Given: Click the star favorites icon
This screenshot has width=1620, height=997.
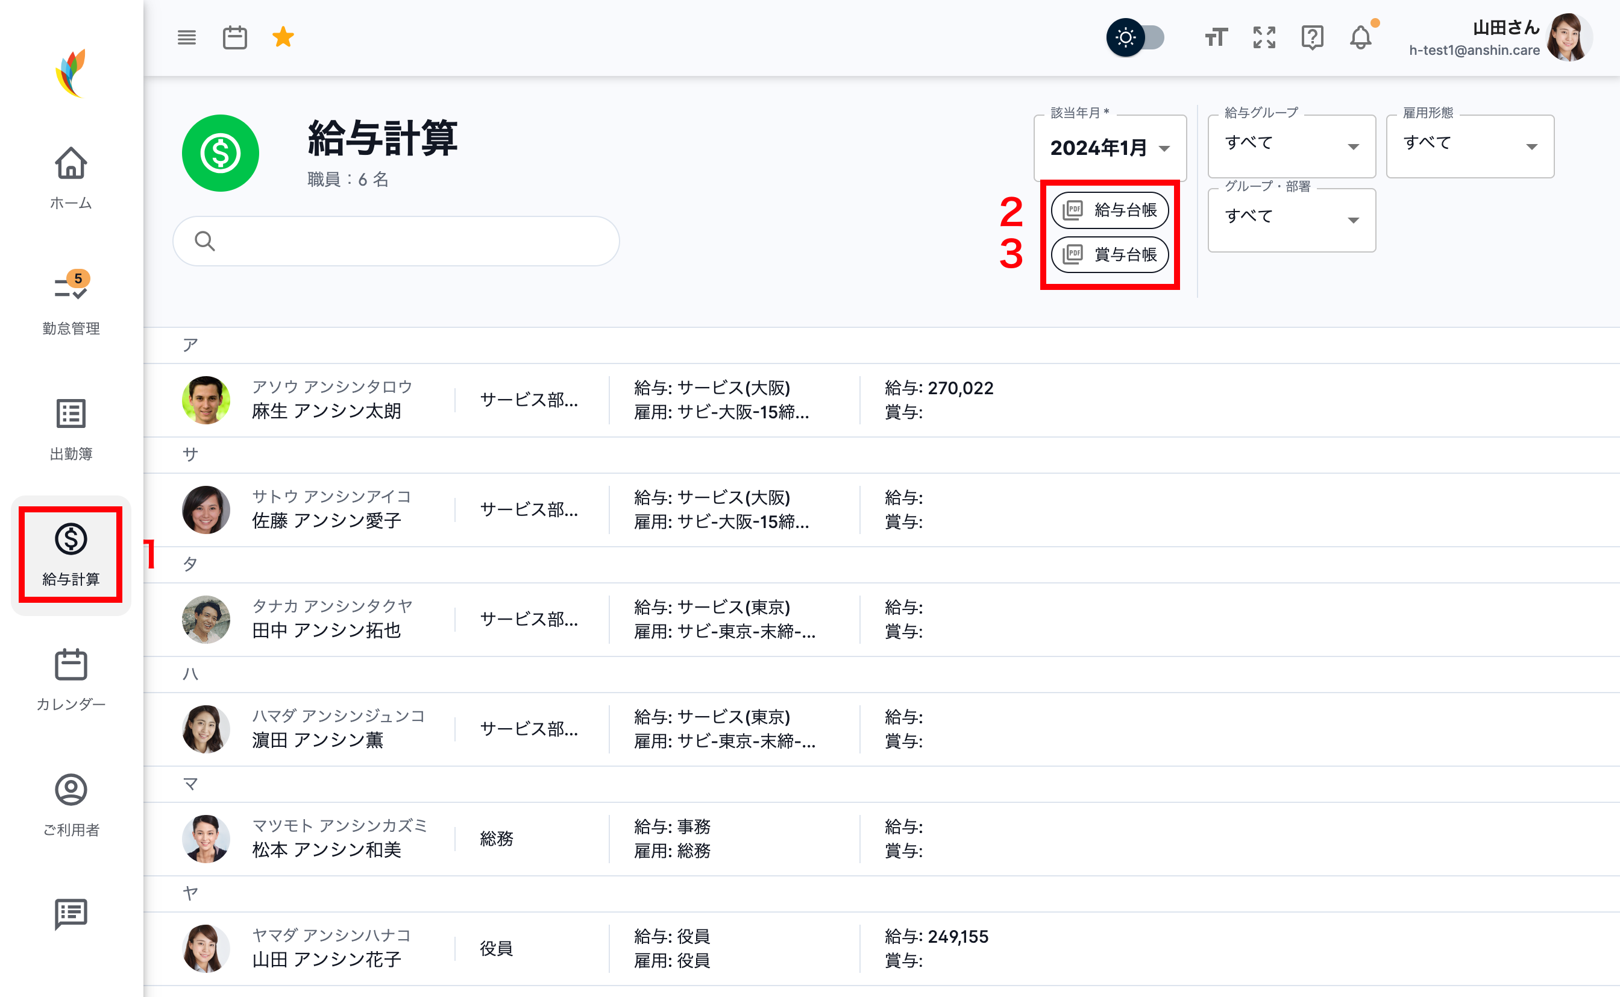Looking at the screenshot, I should (283, 37).
